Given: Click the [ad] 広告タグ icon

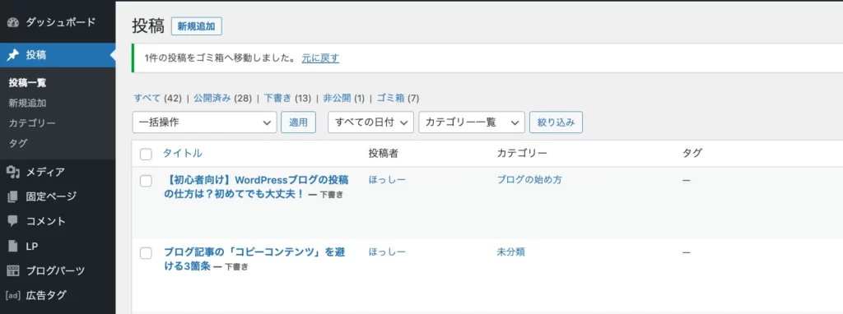Looking at the screenshot, I should tap(13, 295).
